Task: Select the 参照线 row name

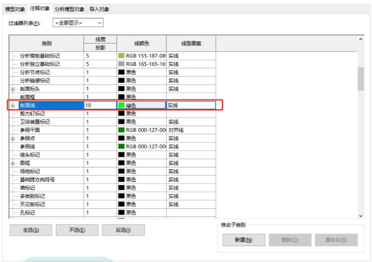Action: tap(27, 146)
